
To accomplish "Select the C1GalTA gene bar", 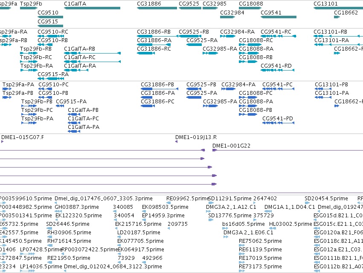I will tap(92, 8).
